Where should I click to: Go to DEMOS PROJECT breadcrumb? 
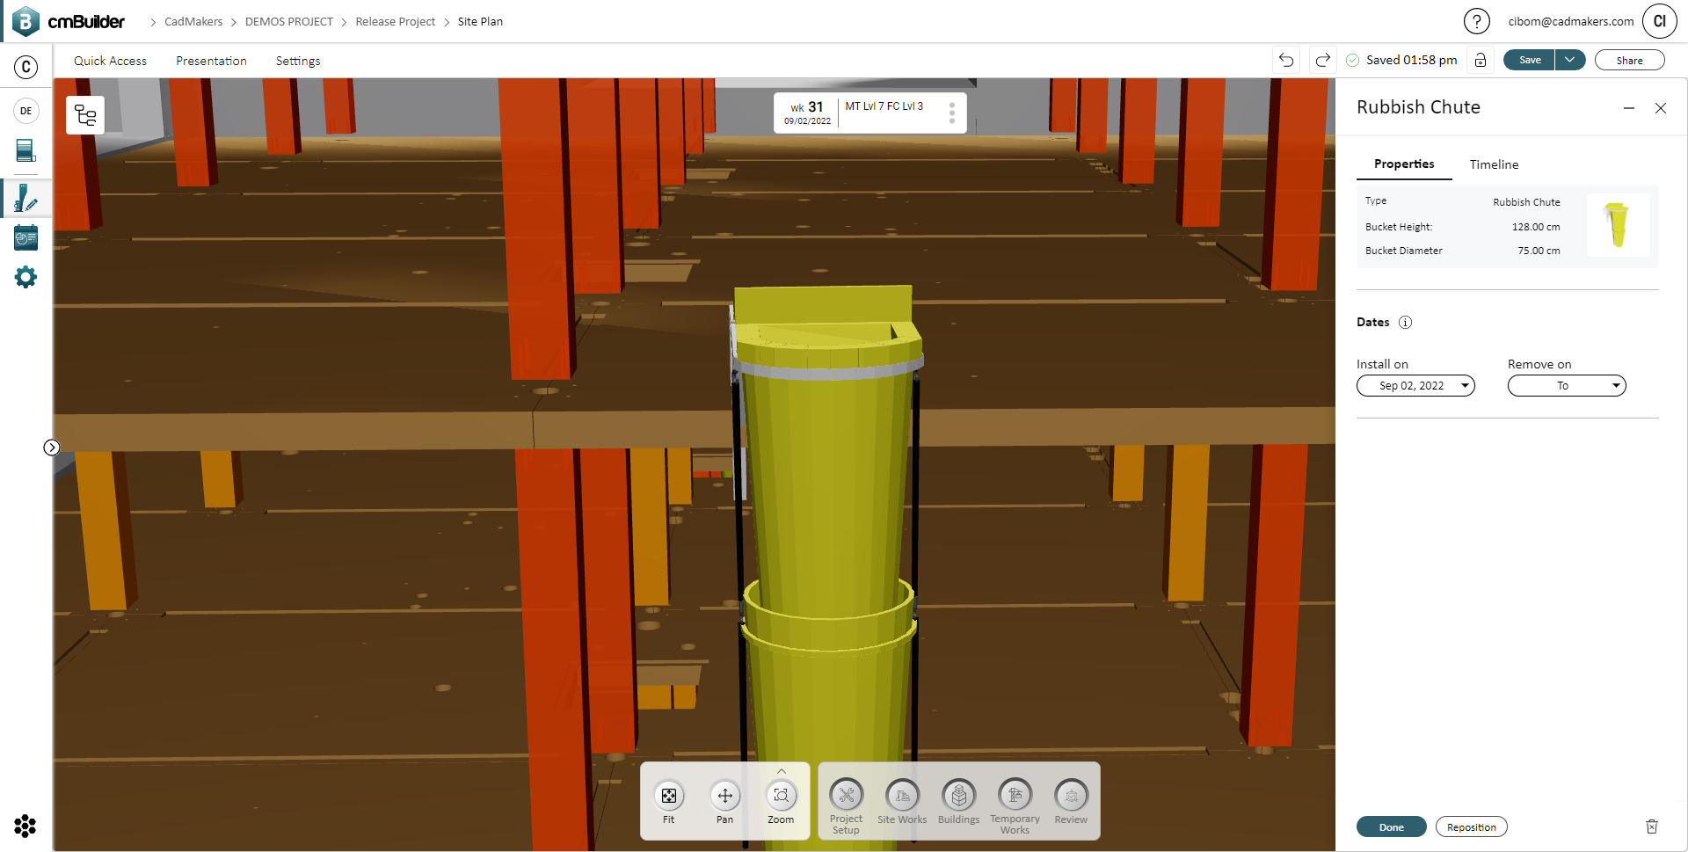[288, 21]
